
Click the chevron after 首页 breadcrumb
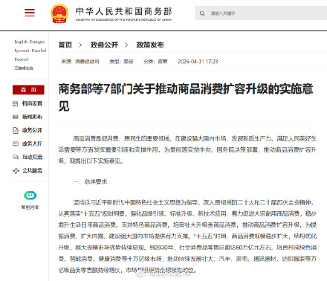click(80, 45)
